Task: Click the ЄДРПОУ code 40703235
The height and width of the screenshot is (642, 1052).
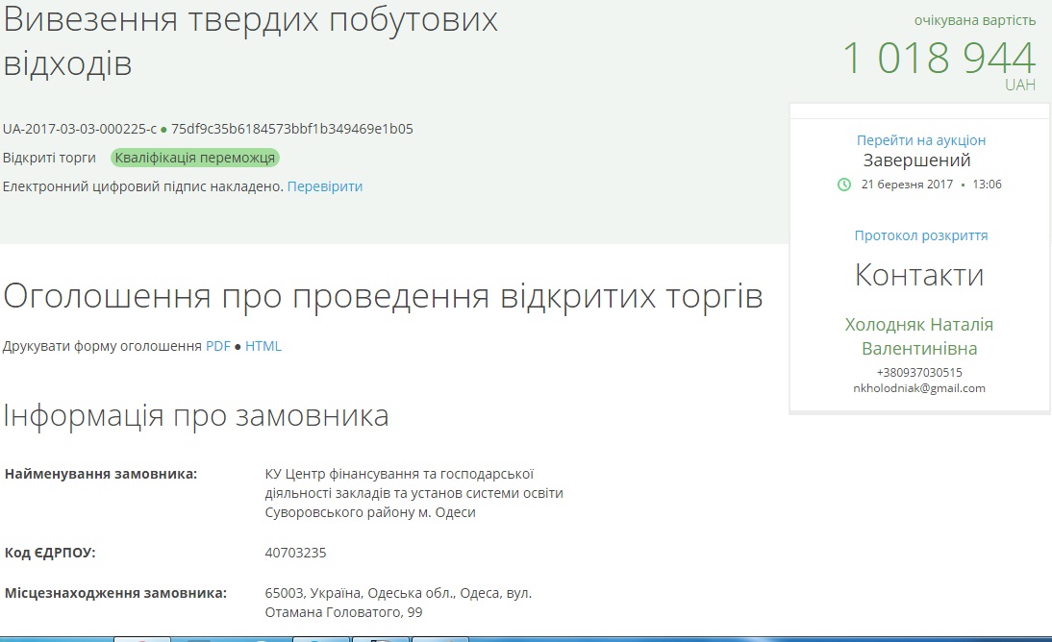Action: [295, 553]
